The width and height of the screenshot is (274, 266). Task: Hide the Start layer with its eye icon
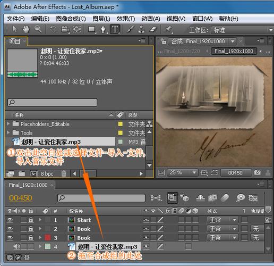(10, 220)
